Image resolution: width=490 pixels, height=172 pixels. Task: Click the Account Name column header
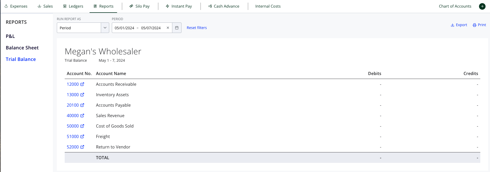click(111, 73)
